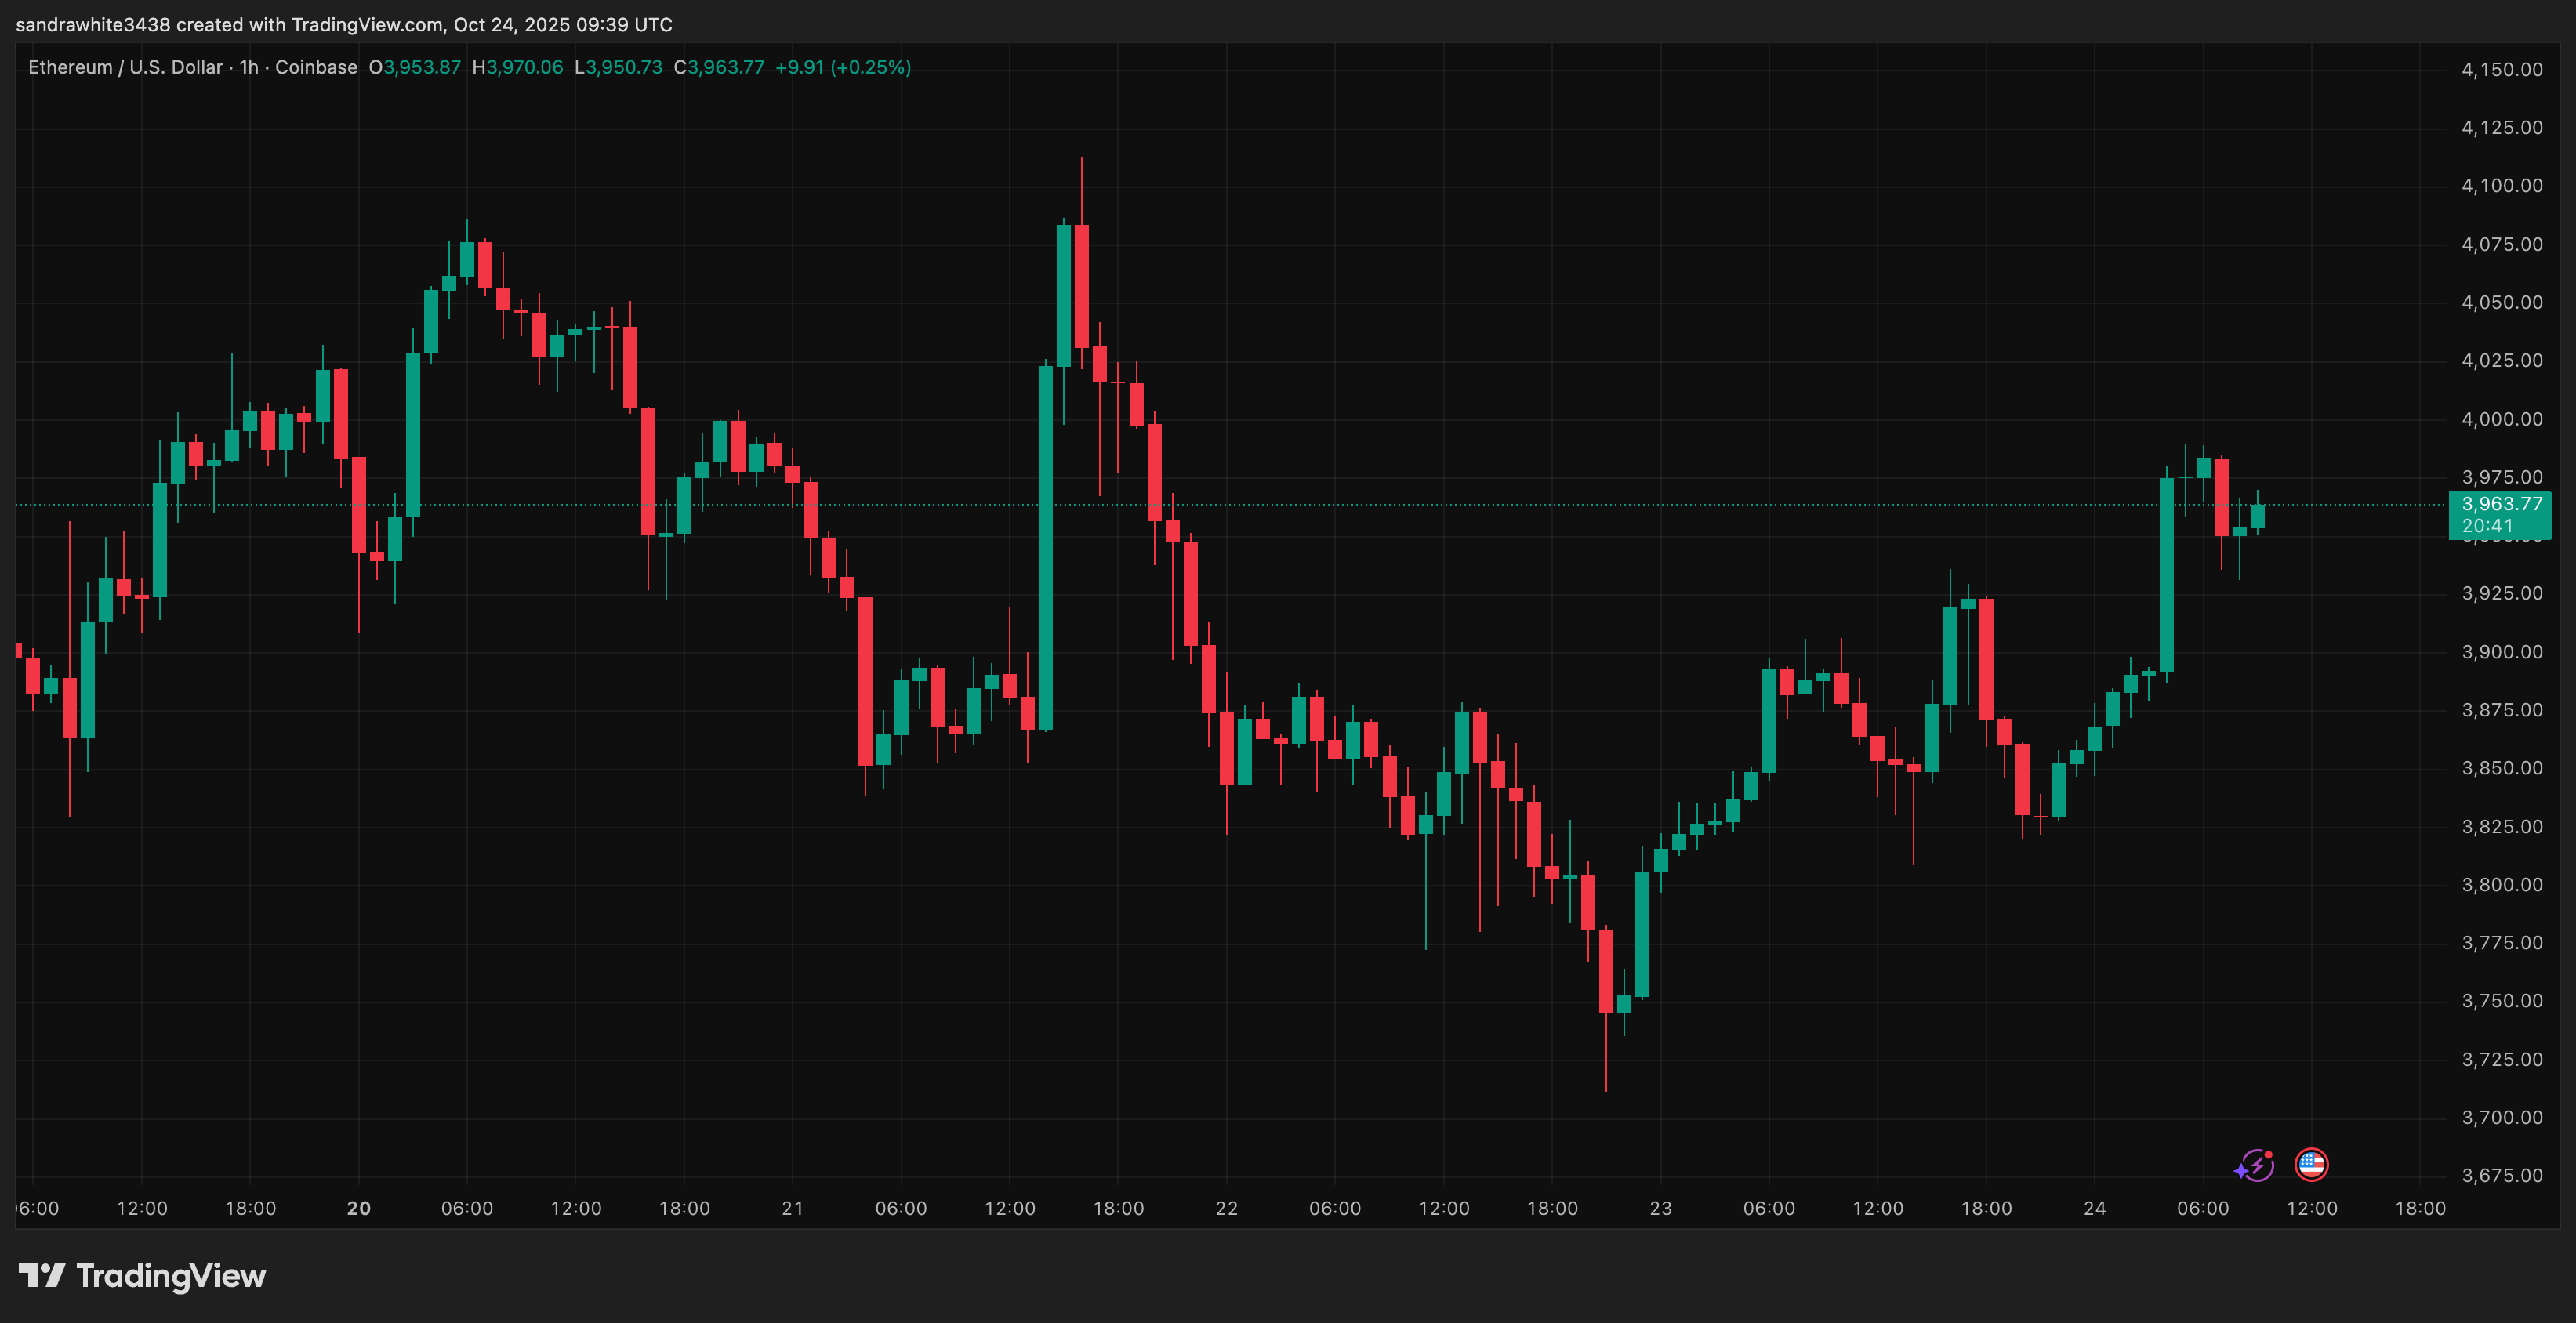Image resolution: width=2576 pixels, height=1323 pixels.
Task: Click the TradingView logo at bottom left
Action: (x=142, y=1276)
